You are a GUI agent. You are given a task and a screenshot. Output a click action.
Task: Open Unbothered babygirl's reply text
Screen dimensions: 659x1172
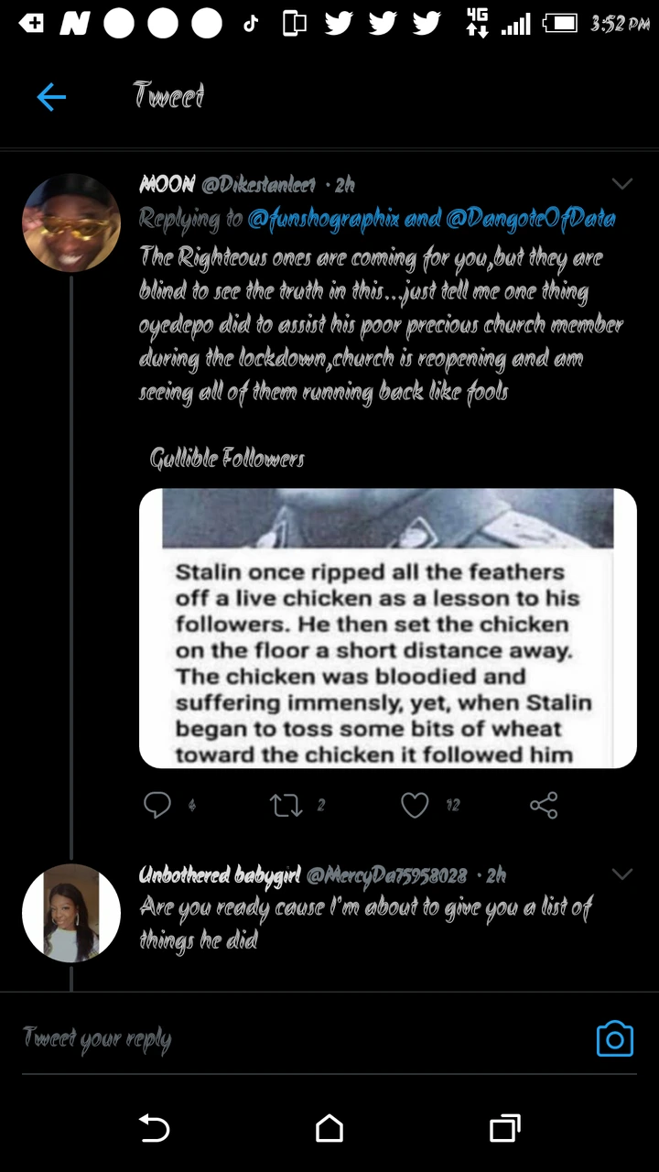click(x=366, y=923)
